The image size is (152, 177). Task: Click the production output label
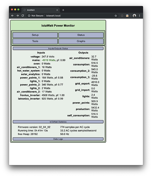point(83,109)
